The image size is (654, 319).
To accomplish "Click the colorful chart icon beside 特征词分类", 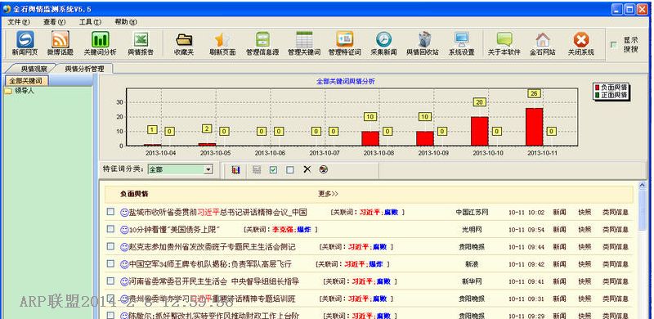I will point(235,170).
